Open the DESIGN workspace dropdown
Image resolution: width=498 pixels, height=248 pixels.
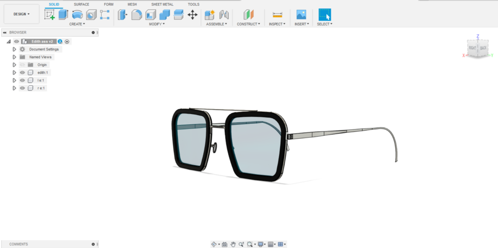(x=21, y=14)
